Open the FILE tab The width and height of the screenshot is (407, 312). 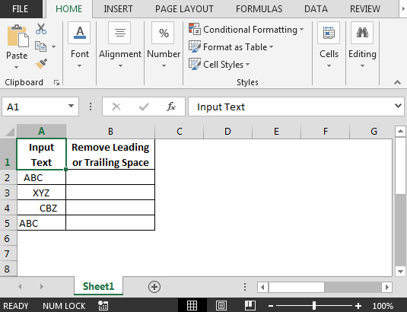point(21,9)
